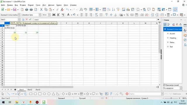Run the spelling check
Viewport: 187px width, 105px height.
(86, 10)
